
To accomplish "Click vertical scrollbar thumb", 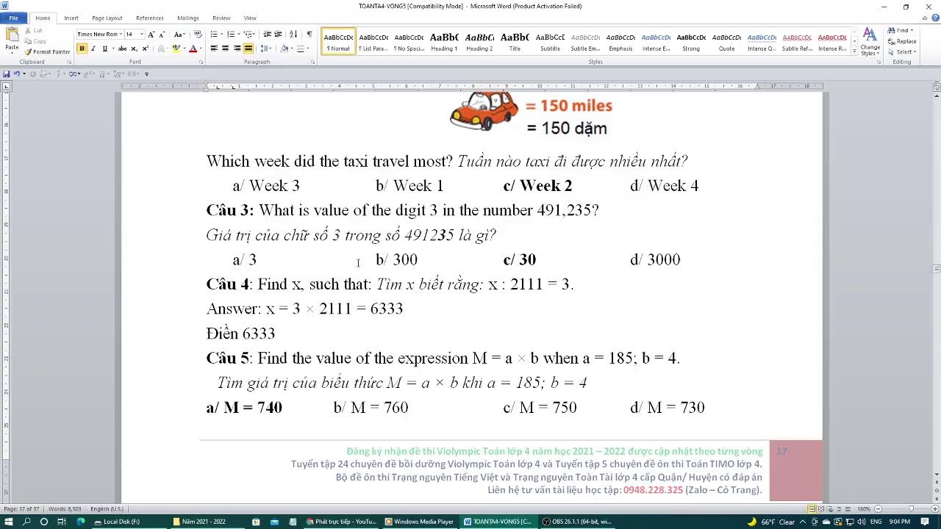I will 936,269.
